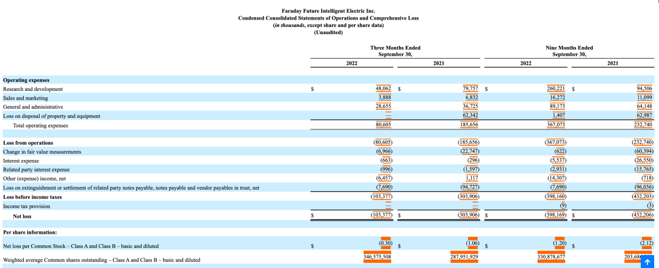Click the (996) related party interest value
The height and width of the screenshot is (268, 659).
(387, 170)
